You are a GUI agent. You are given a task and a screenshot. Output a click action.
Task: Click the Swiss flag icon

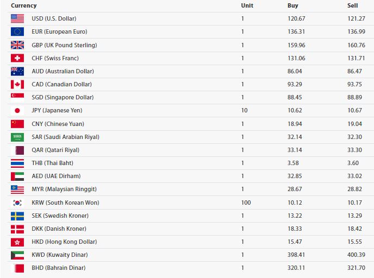(x=17, y=58)
